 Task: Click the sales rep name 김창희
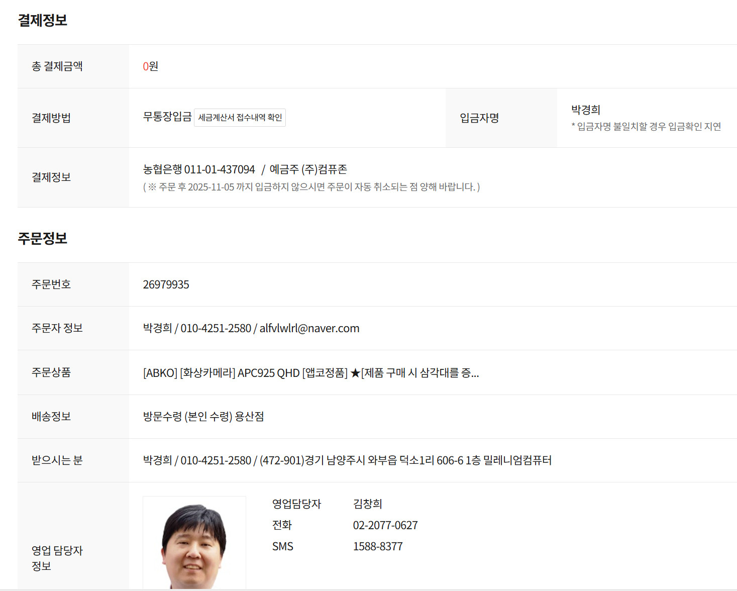click(x=367, y=504)
